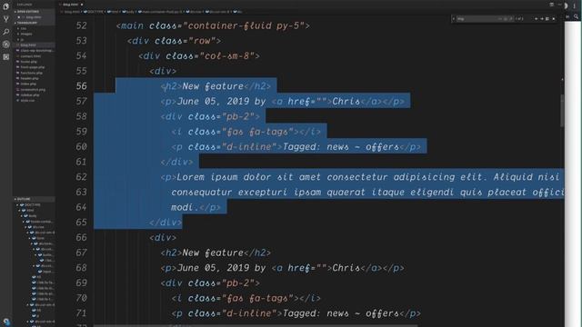Toggle find in selection in find widget
Image resolution: width=582 pixels, height=327 pixels.
547,18
